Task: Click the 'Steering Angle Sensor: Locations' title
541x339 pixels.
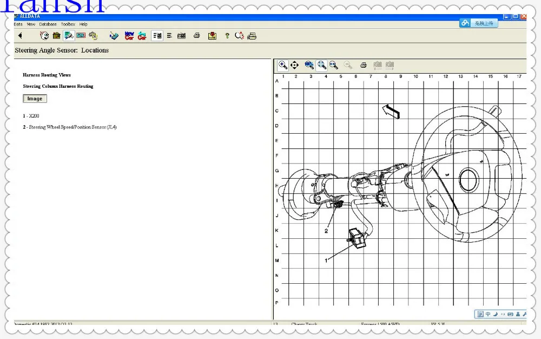Action: coord(62,50)
